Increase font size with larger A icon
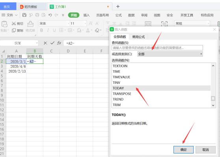 [91, 23]
